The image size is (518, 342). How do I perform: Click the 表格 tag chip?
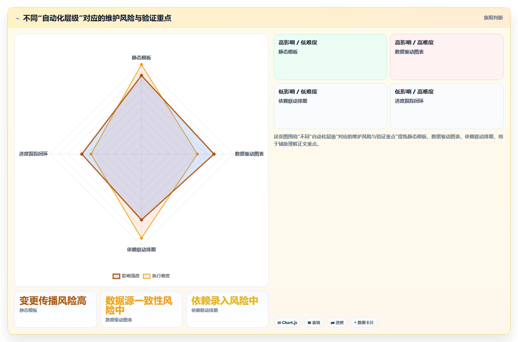tap(314, 323)
